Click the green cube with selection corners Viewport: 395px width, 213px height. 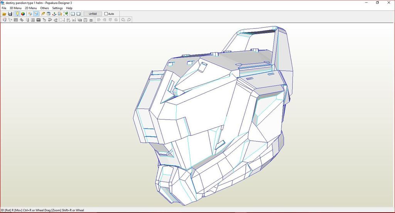click(x=66, y=14)
